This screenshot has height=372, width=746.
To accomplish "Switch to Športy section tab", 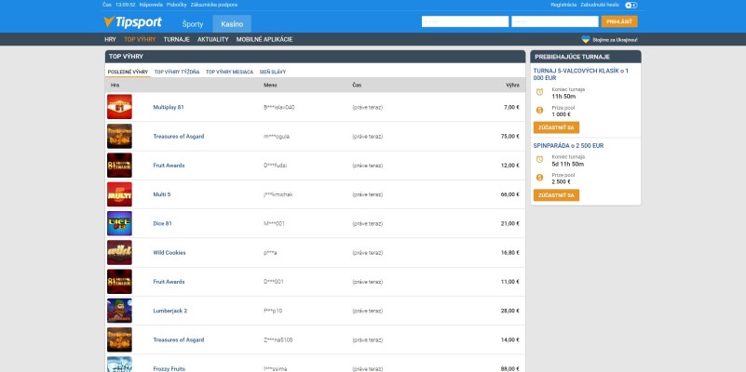I will pos(192,24).
